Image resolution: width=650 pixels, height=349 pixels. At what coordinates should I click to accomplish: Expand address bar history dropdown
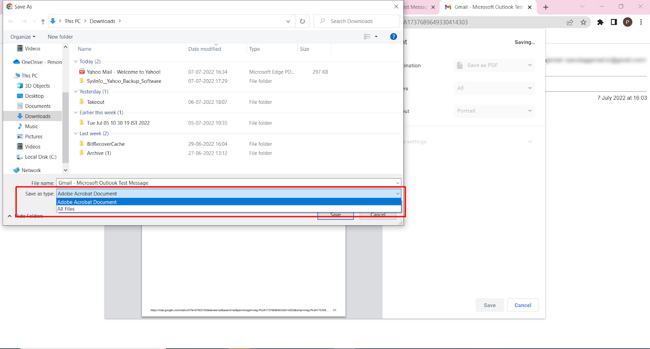point(288,22)
